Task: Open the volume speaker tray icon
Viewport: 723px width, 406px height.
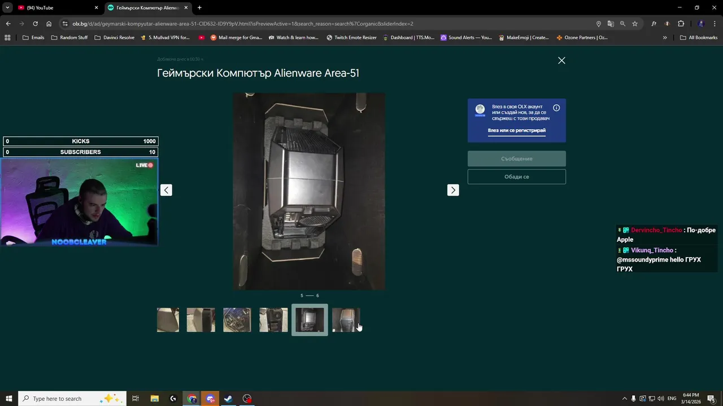Action: click(661, 399)
